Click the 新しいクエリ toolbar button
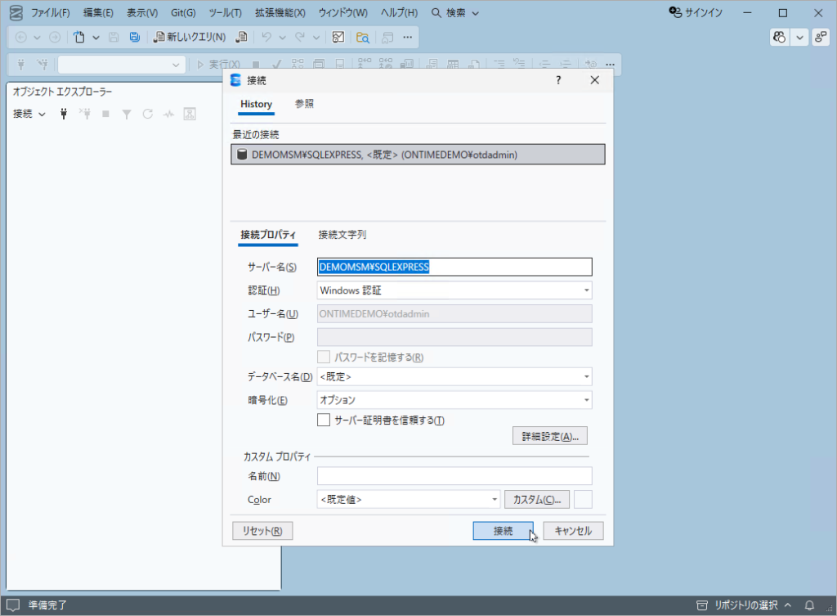This screenshot has width=837, height=616. click(190, 37)
